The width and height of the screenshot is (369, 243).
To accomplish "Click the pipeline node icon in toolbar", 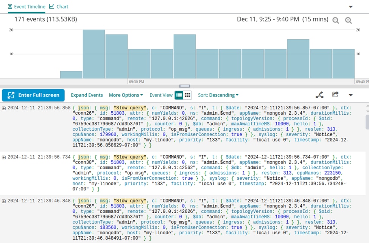I will pyautogui.click(x=320, y=95).
